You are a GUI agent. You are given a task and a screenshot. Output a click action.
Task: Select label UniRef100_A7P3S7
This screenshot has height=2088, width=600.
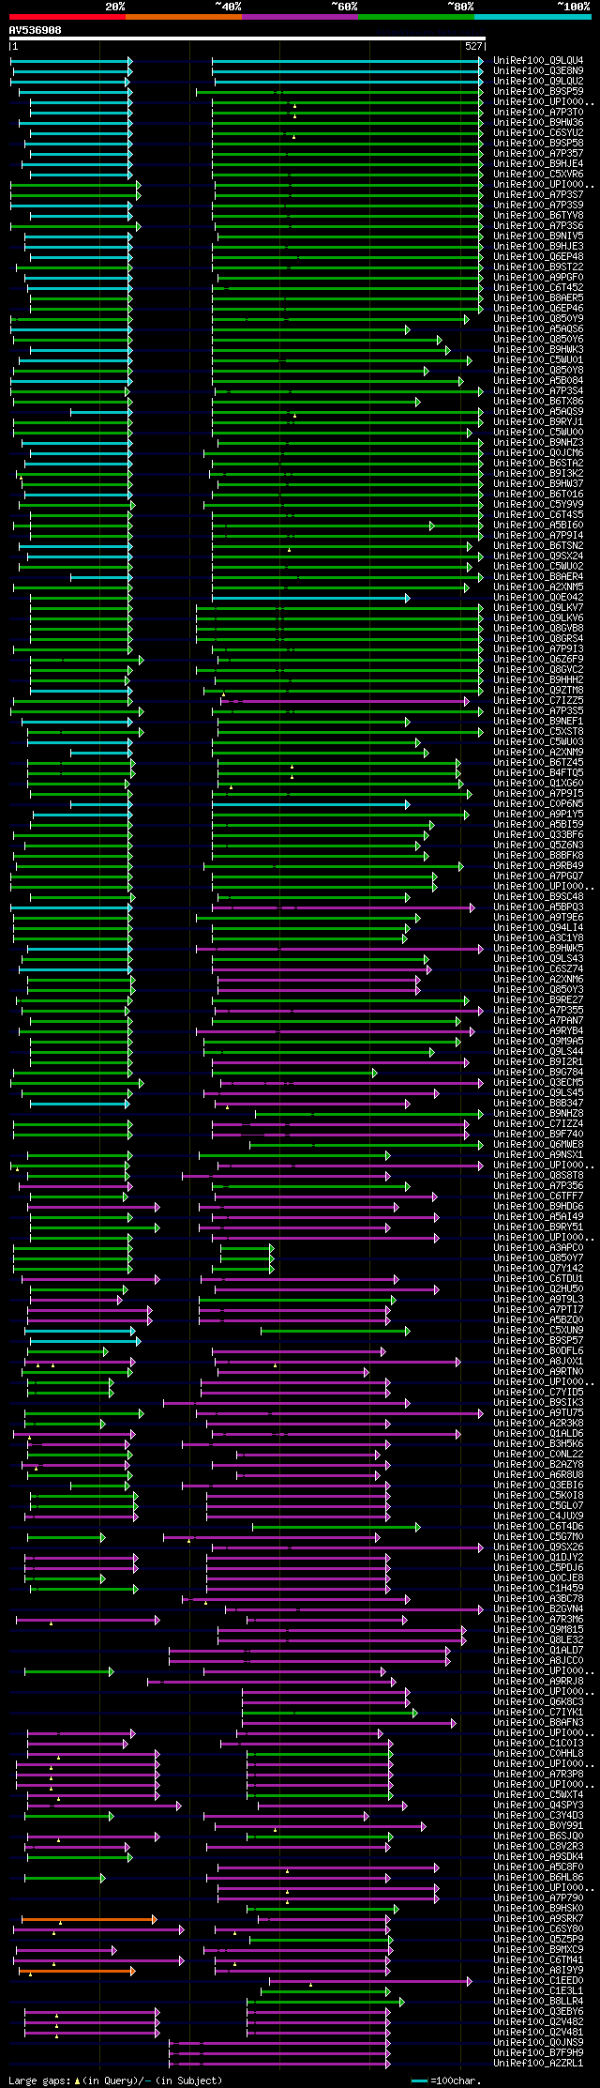pyautogui.click(x=538, y=195)
